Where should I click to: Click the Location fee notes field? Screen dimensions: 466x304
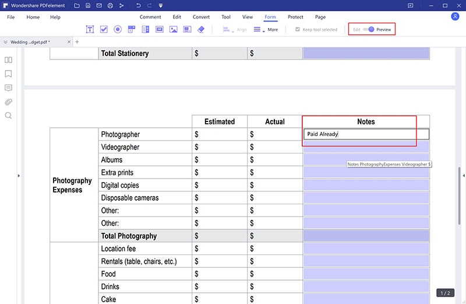pos(366,249)
